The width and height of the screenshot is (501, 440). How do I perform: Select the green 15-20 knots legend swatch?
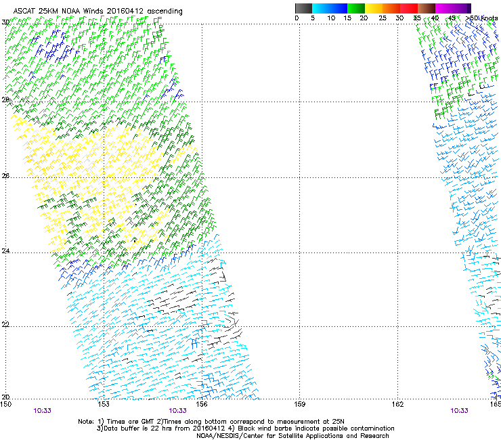pos(356,8)
